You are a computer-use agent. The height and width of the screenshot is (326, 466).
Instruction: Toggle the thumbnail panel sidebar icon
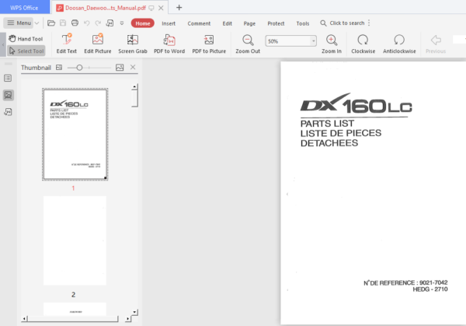[8, 95]
